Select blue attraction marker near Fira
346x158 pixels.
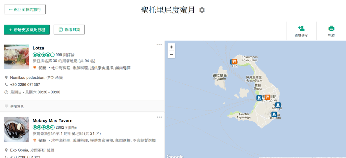pos(259,98)
